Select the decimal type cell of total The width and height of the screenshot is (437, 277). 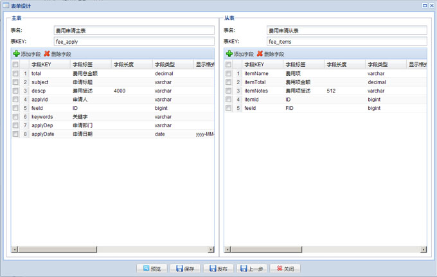(x=172, y=73)
